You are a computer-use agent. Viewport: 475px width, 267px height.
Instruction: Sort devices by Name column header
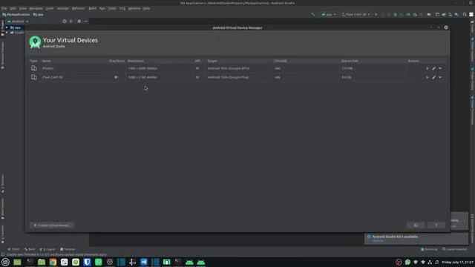click(x=46, y=61)
